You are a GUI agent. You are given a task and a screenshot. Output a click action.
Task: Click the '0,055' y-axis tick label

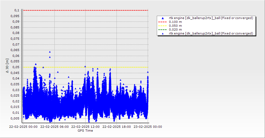15,61
